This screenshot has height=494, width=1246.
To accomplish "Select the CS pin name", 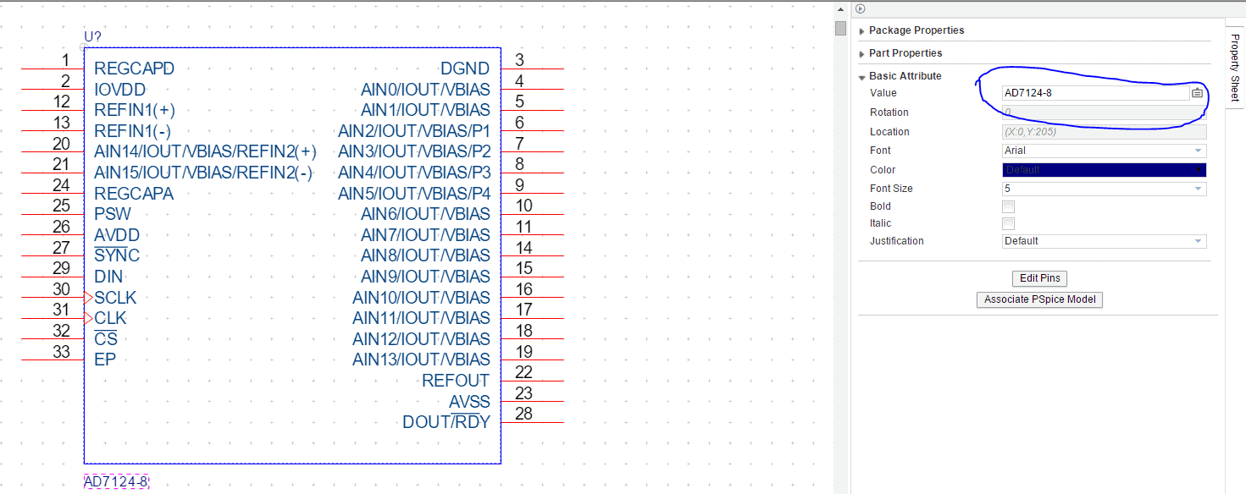I will (106, 339).
